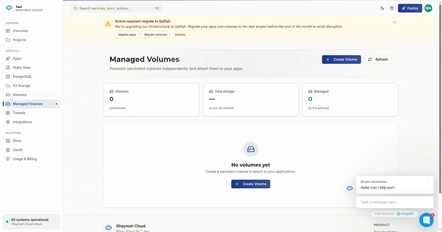Click the footer Ghaymah Cloud logo
The height and width of the screenshot is (232, 442).
pyautogui.click(x=108, y=228)
